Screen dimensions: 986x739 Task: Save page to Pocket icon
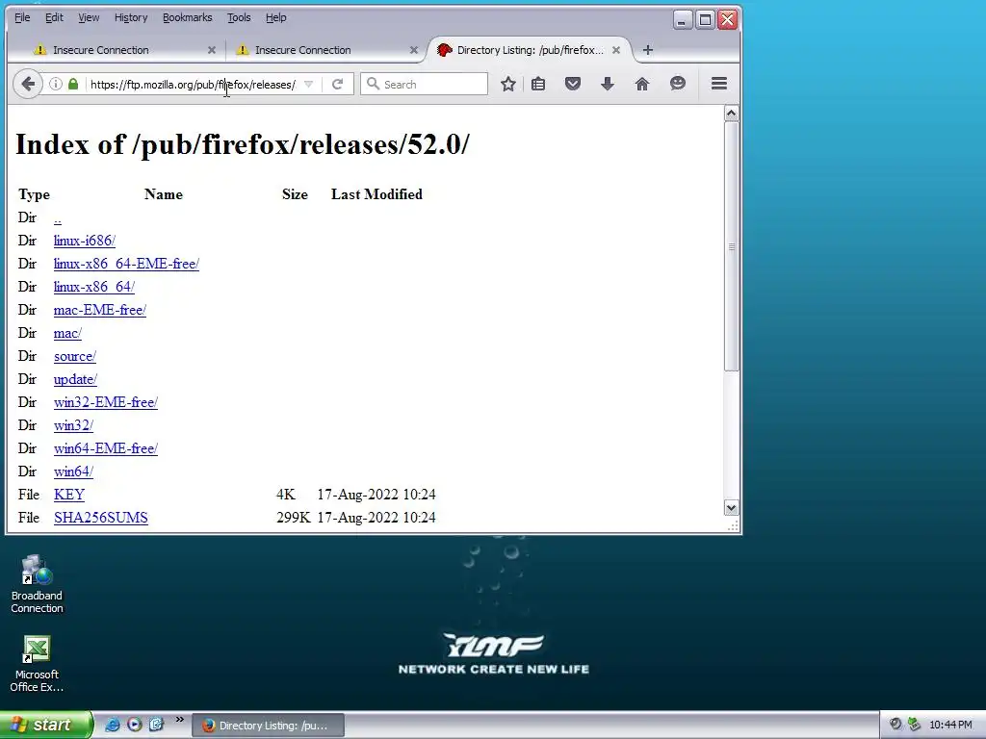[x=572, y=84]
